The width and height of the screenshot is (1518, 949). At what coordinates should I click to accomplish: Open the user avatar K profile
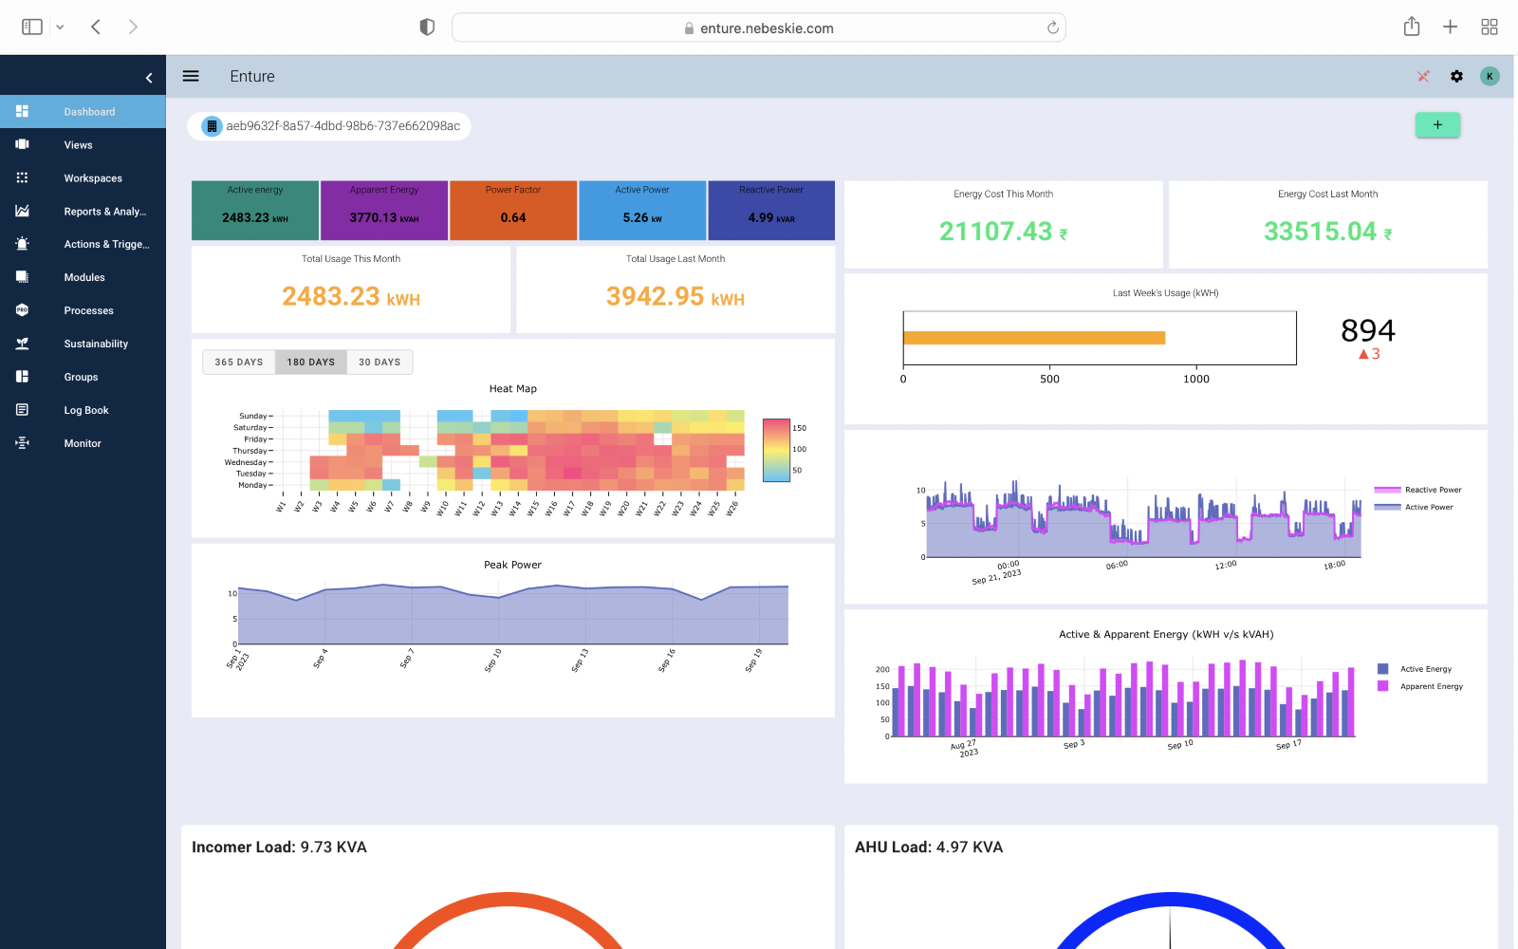click(x=1490, y=76)
